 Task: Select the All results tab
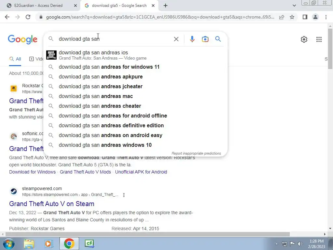tap(15, 59)
